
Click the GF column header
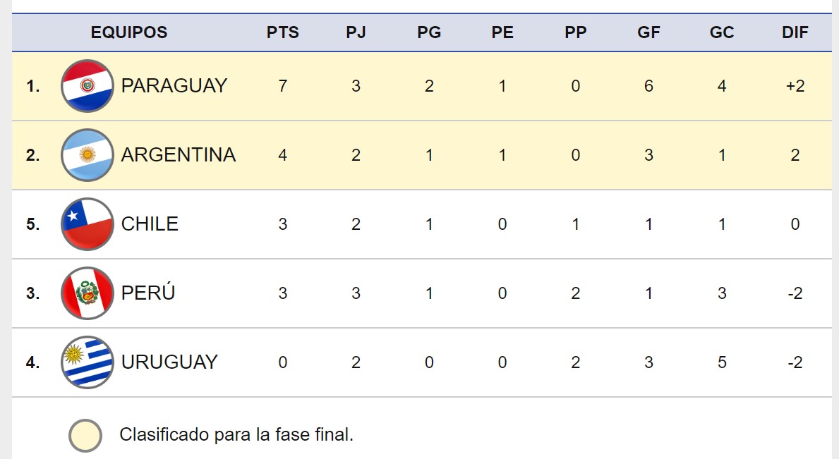[x=648, y=32]
